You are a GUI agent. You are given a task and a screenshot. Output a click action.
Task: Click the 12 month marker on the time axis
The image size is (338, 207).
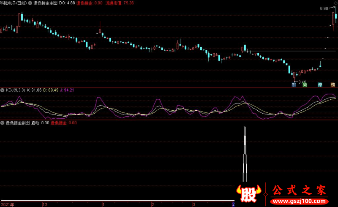click(45, 204)
